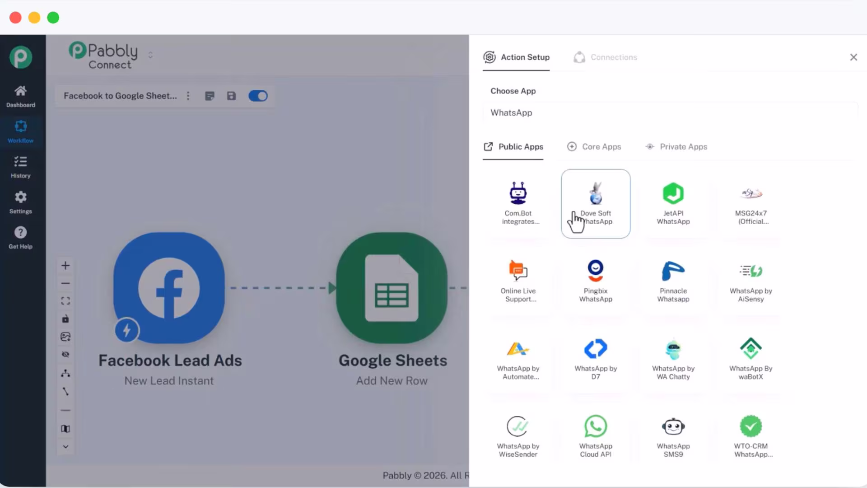Open Settings in the sidebar
Screen dimensions: 867x488
point(20,202)
